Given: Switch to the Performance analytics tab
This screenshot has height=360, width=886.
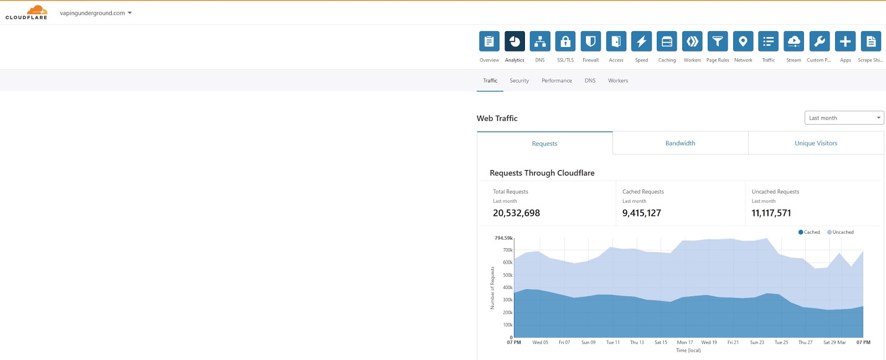Looking at the screenshot, I should point(557,81).
